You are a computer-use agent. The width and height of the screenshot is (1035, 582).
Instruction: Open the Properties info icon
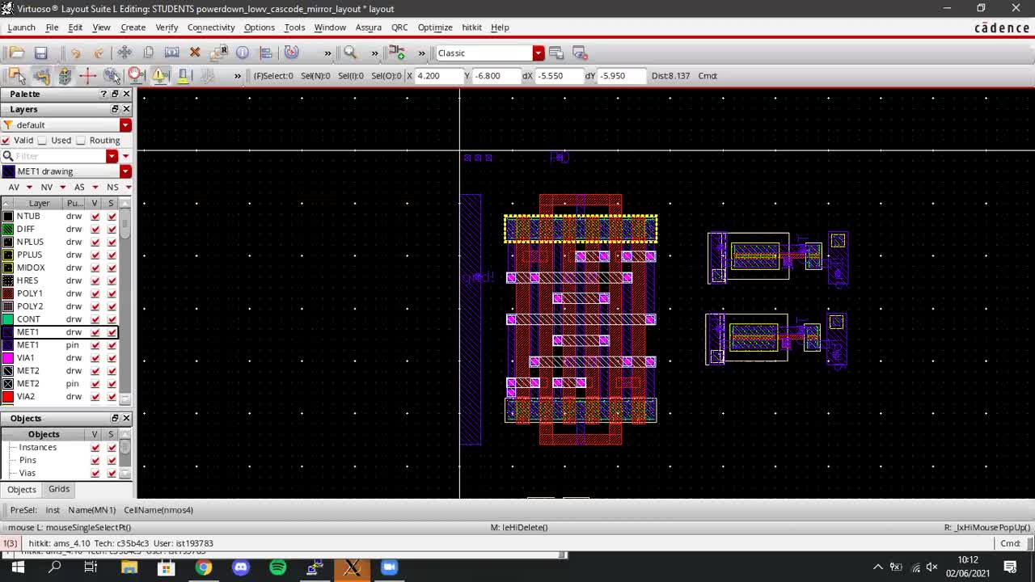(243, 53)
